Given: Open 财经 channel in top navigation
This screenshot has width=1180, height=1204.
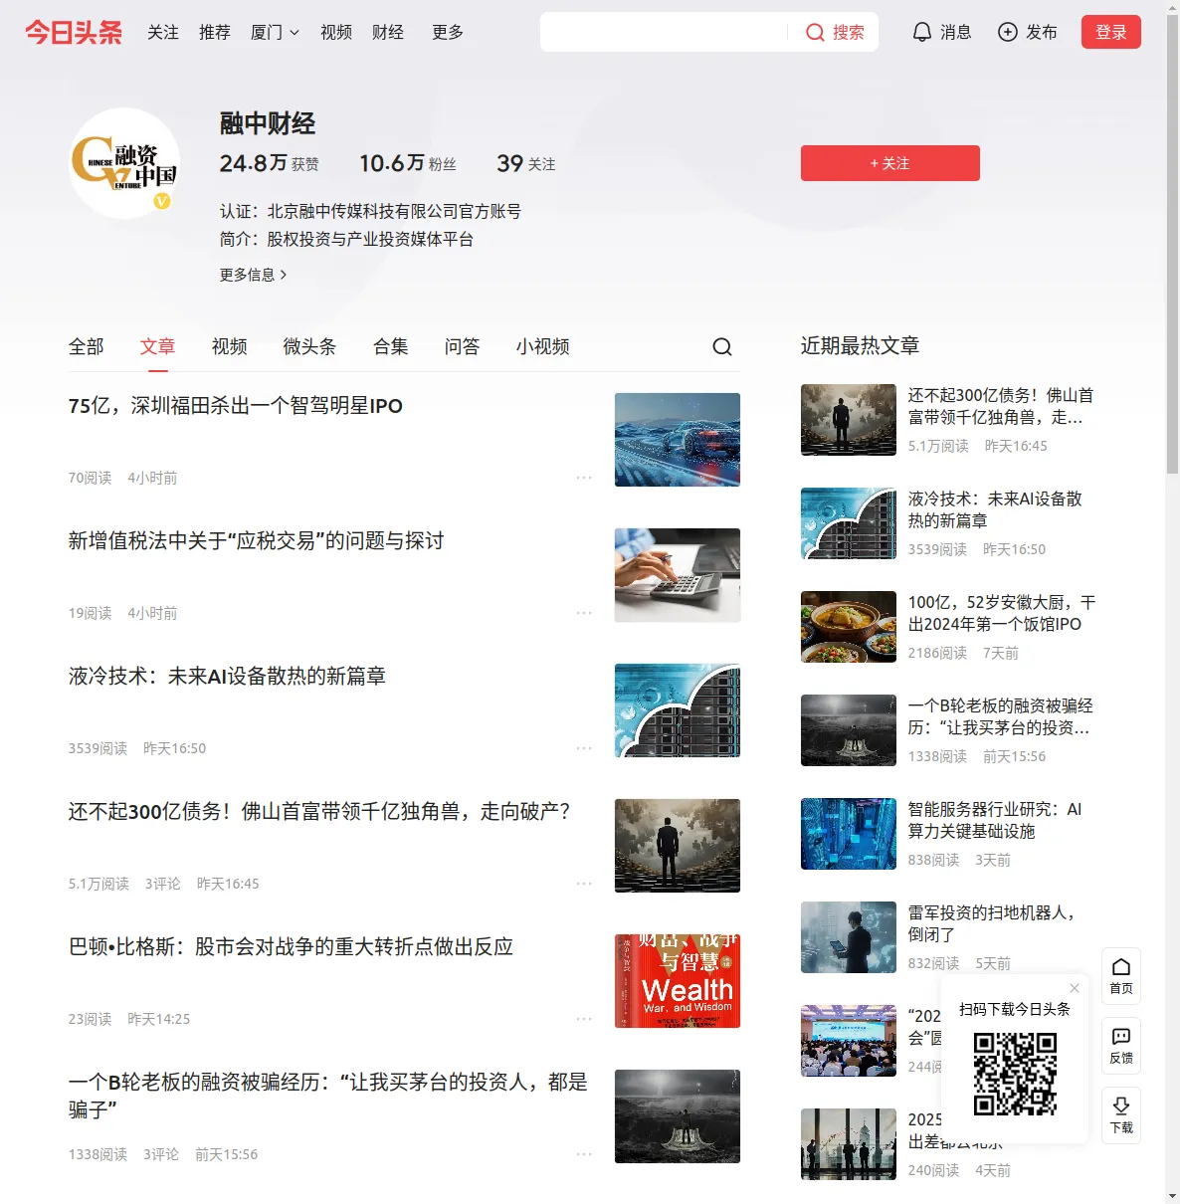Looking at the screenshot, I should pos(388,32).
